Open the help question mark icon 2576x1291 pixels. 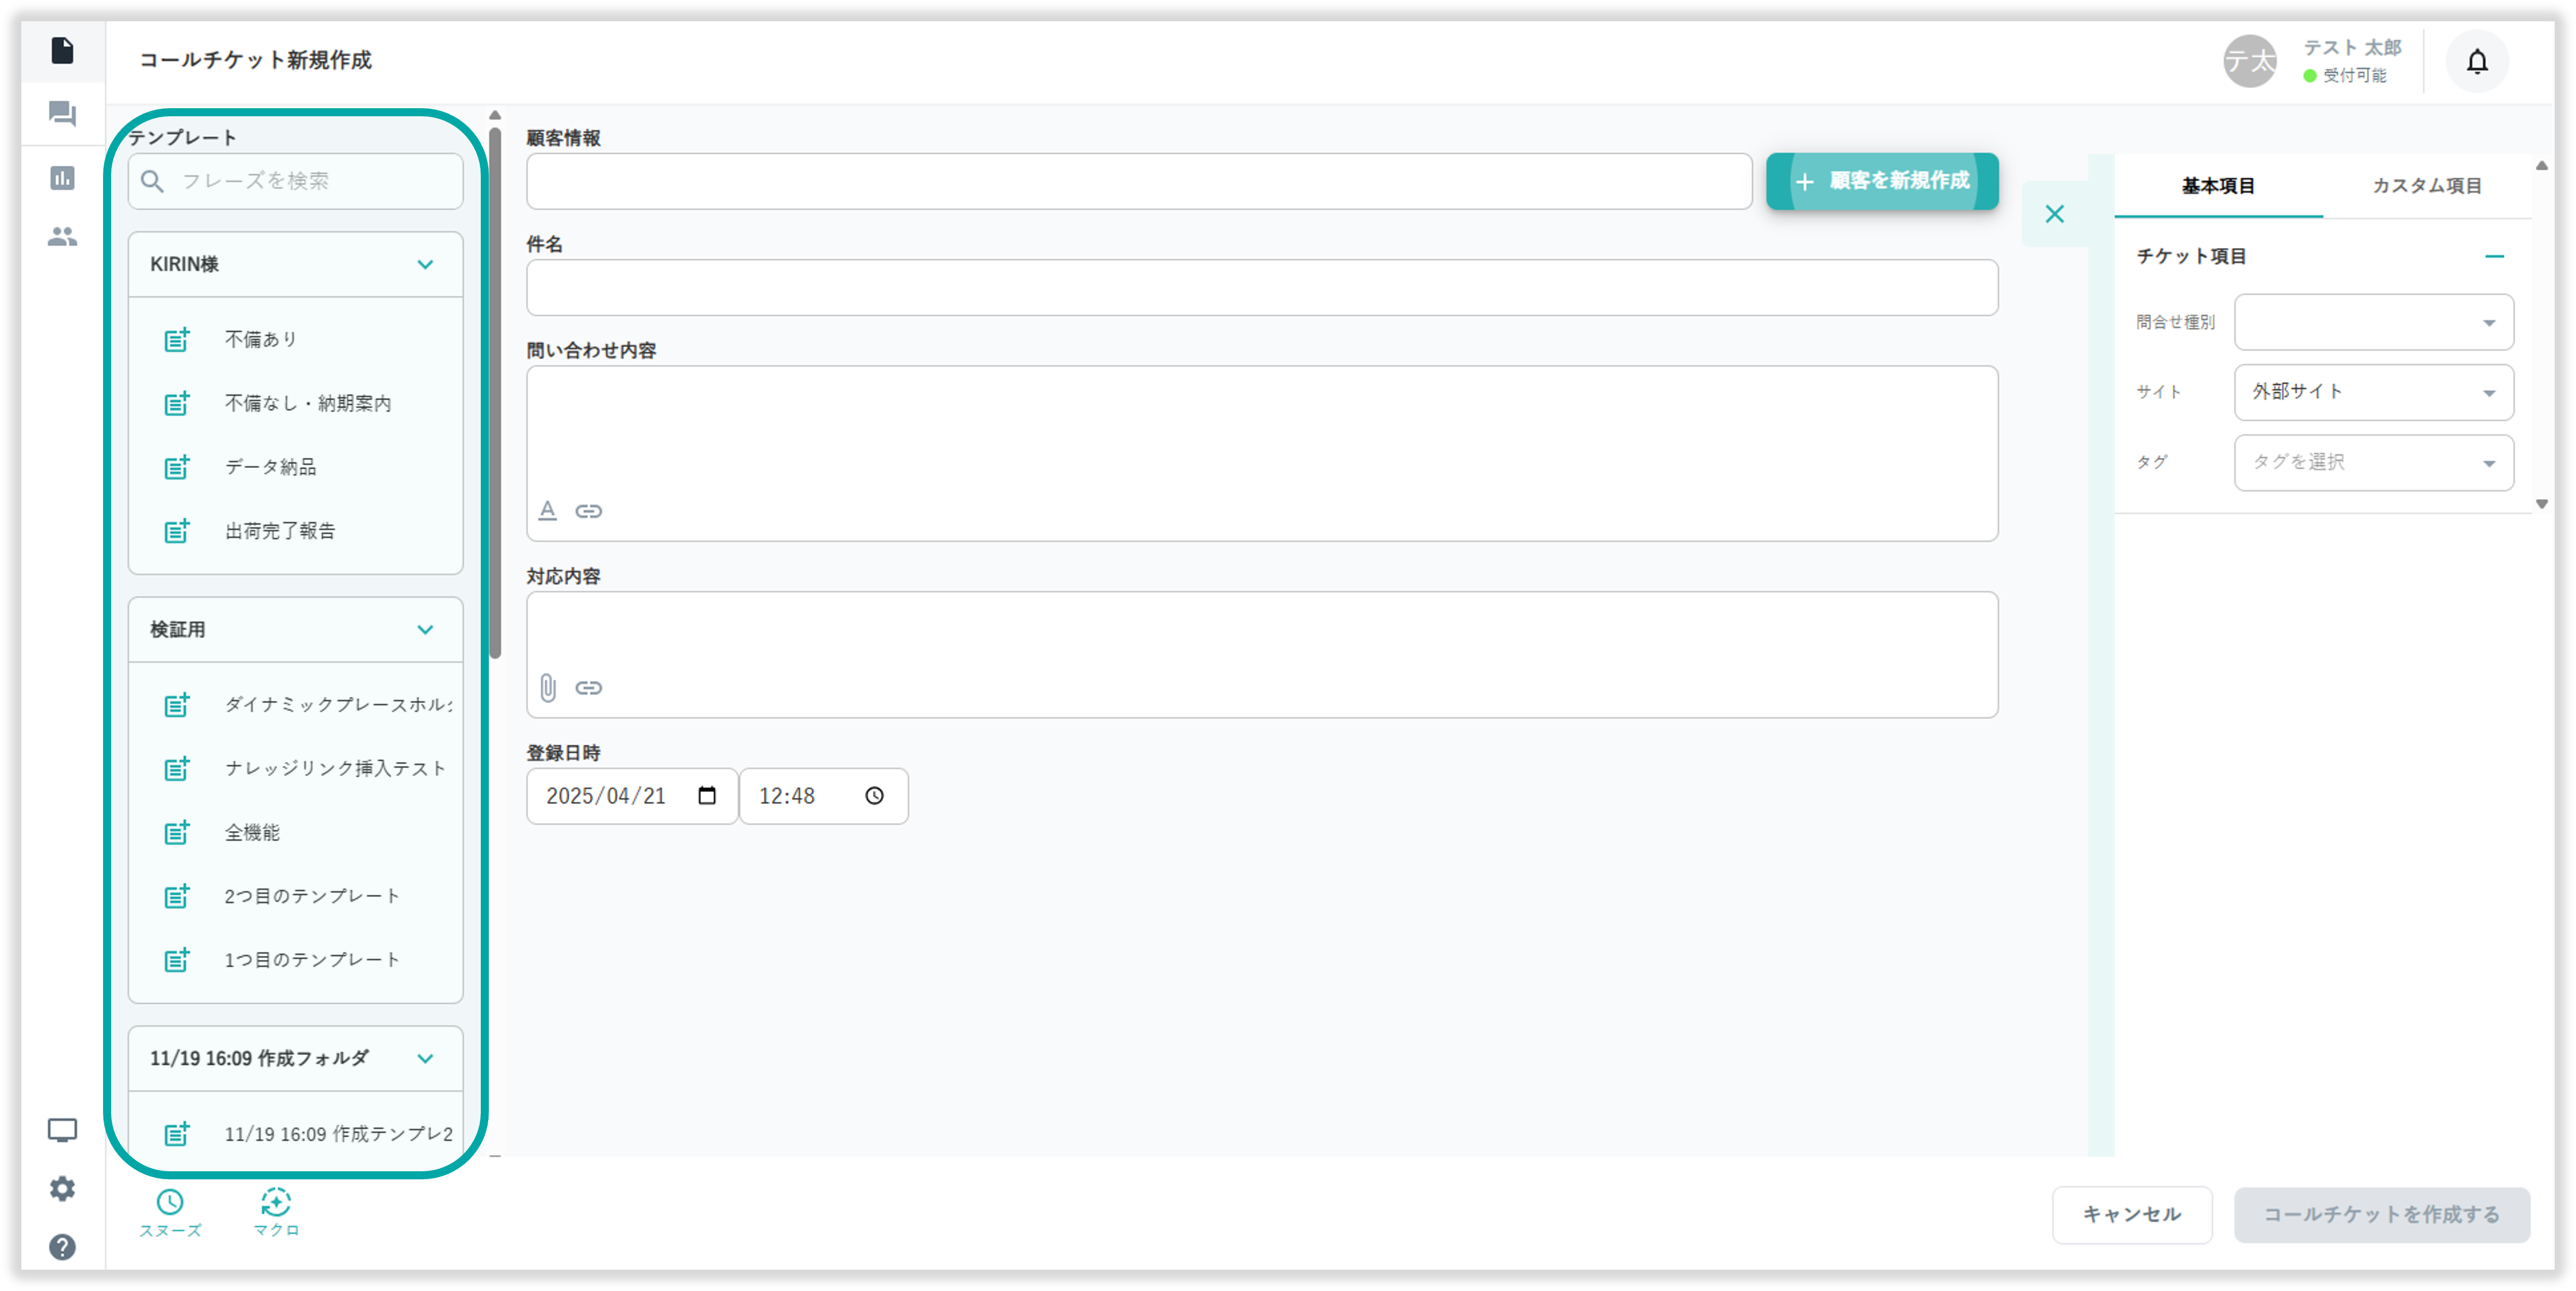(62, 1247)
